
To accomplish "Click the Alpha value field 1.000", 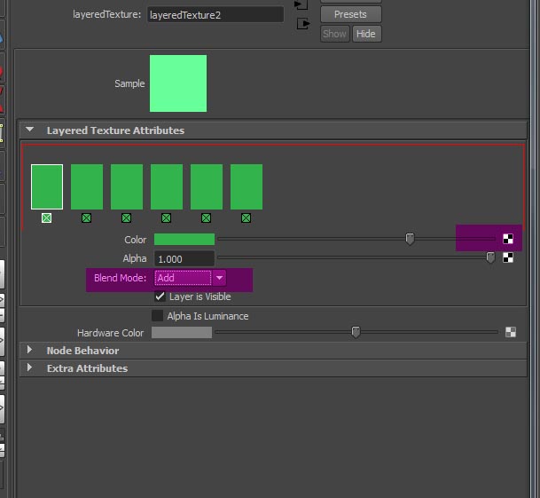I will tap(184, 258).
